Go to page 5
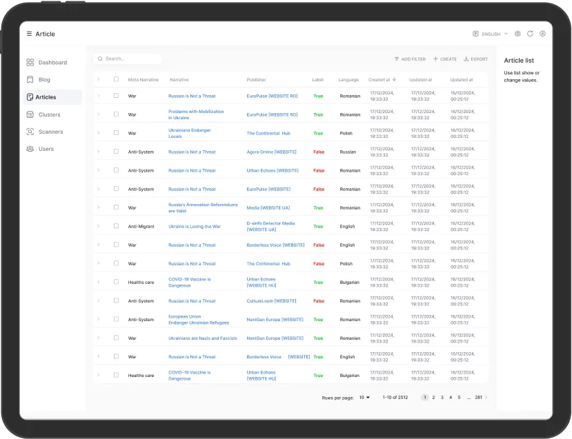Viewport: 572px width, 439px height. click(459, 398)
